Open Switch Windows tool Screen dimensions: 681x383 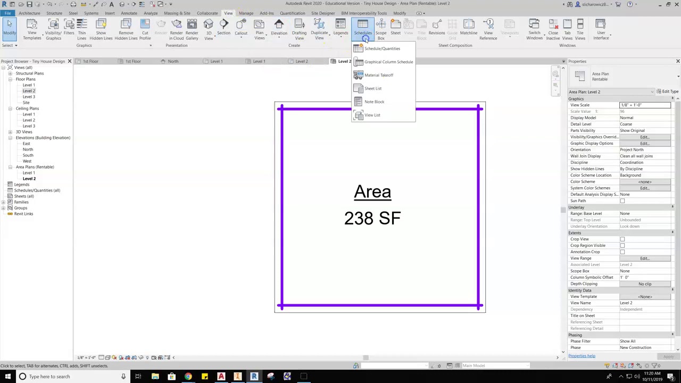click(x=534, y=29)
